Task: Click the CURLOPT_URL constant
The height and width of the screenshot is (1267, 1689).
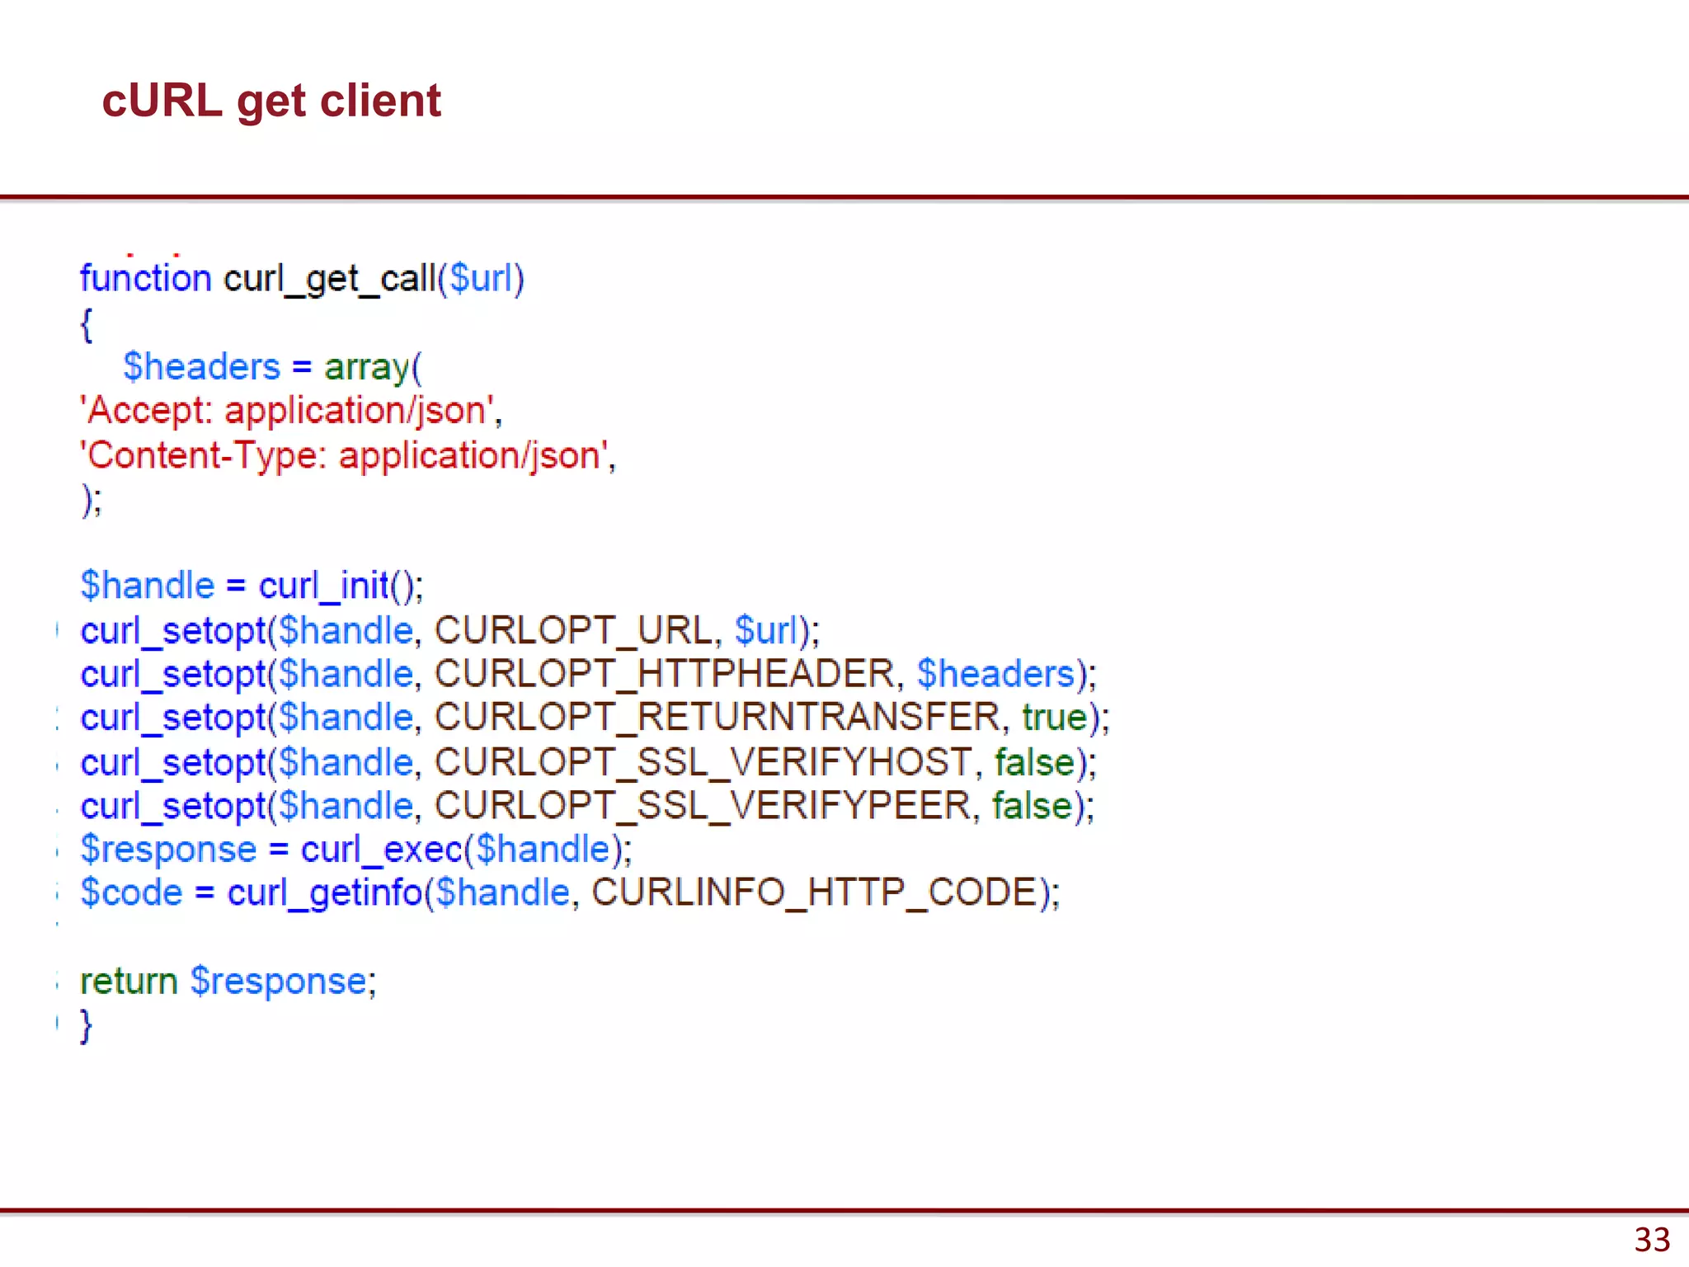Action: [572, 630]
